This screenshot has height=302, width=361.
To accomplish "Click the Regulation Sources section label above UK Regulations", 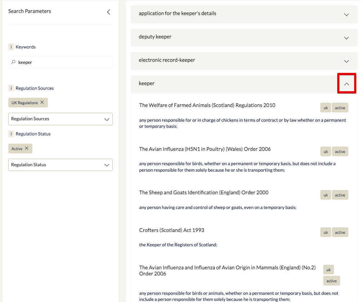I will point(35,88).
